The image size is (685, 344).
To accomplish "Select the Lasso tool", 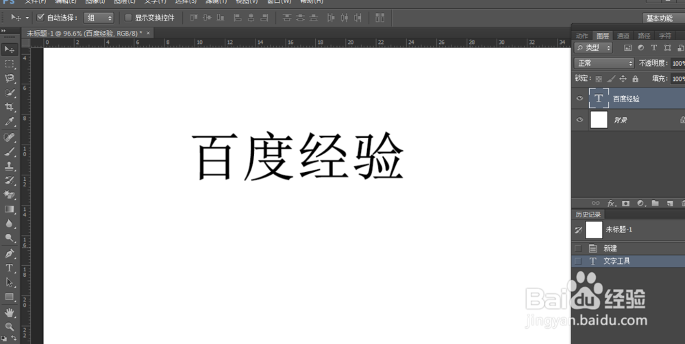I will [x=9, y=79].
